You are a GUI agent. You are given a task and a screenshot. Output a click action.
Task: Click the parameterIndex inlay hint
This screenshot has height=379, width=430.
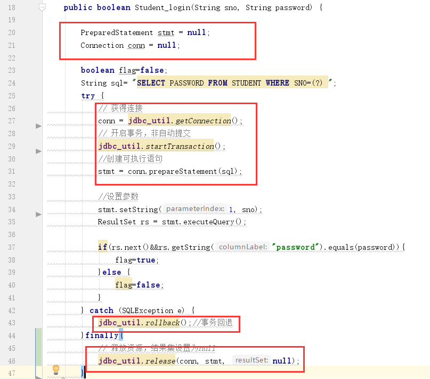[195, 209]
